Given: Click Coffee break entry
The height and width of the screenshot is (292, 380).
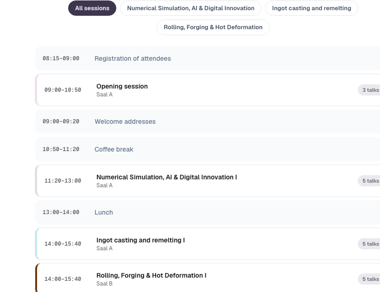Looking at the screenshot, I should [208, 149].
